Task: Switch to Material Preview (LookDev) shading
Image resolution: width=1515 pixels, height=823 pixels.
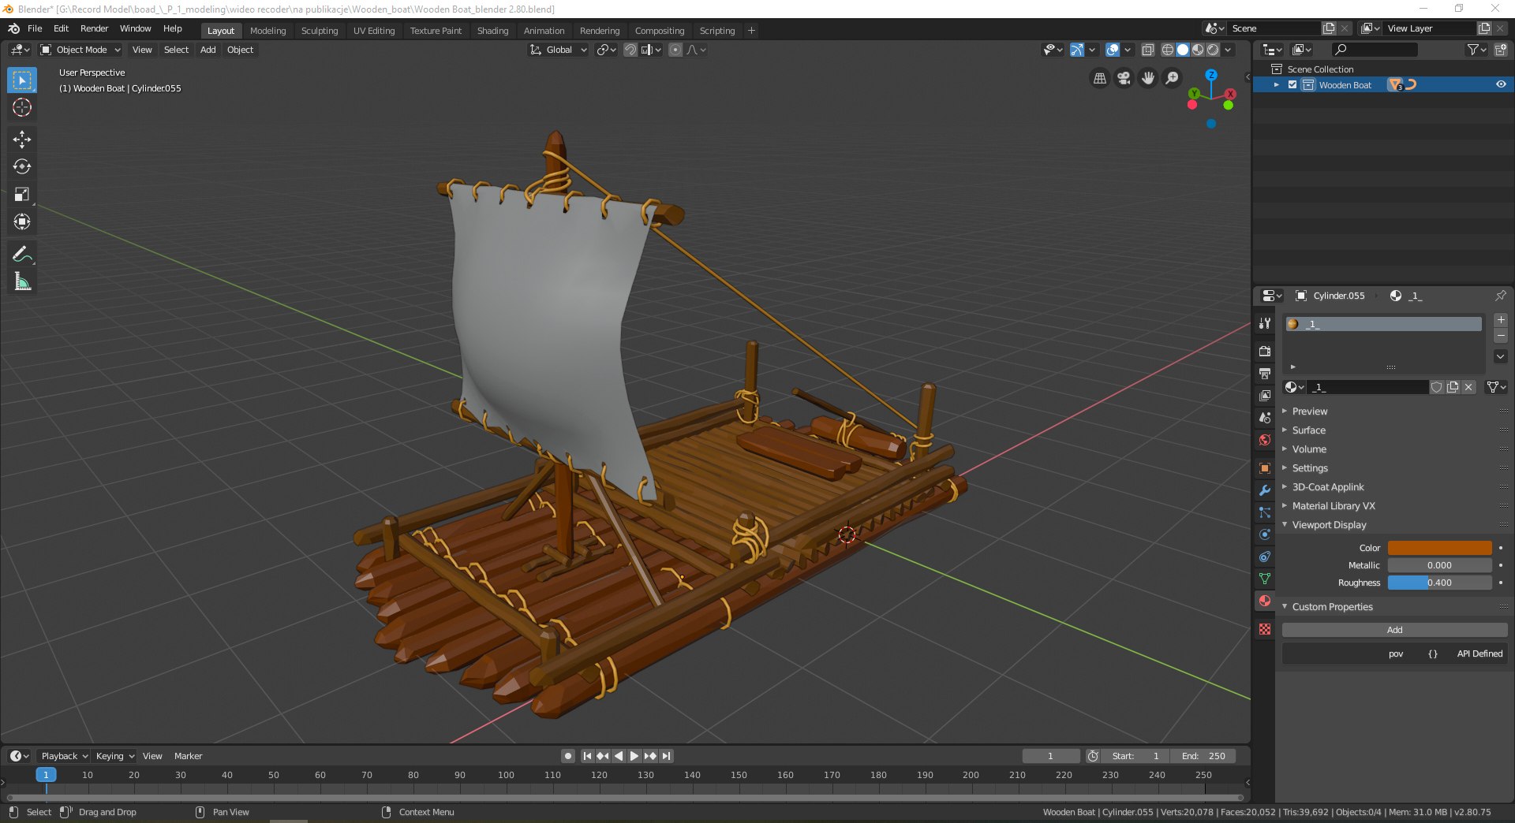Action: (x=1198, y=50)
